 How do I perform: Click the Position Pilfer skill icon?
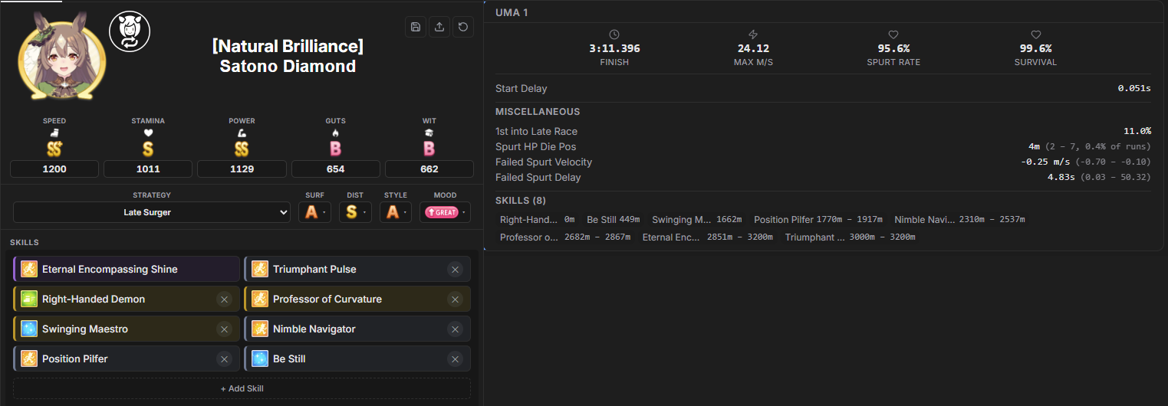coord(29,359)
